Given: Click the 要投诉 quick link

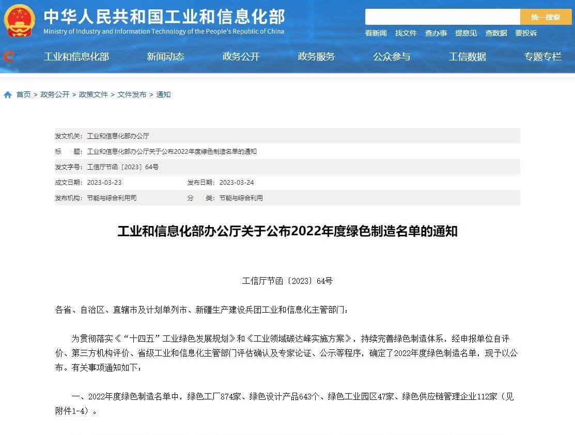Looking at the screenshot, I should (x=525, y=33).
